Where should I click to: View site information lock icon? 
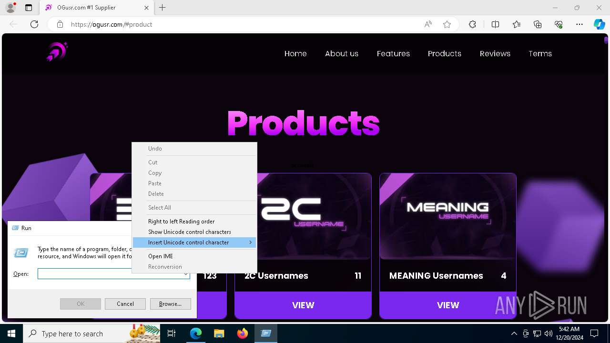pos(60,24)
